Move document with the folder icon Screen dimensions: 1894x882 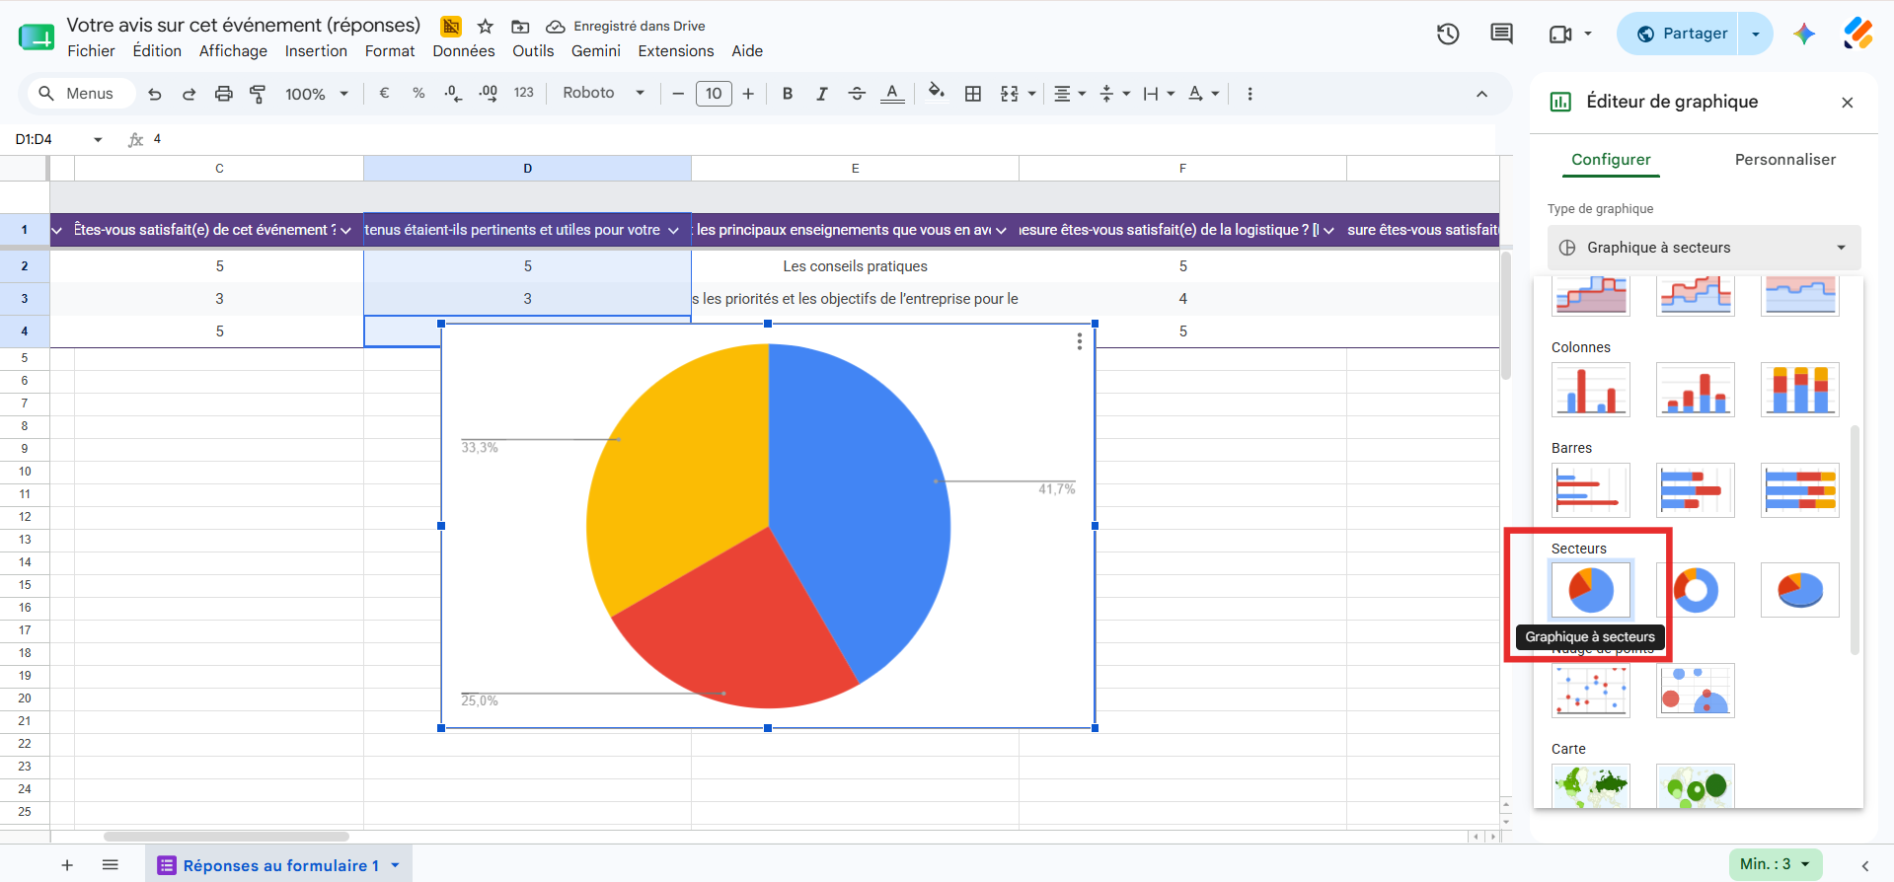coord(520,27)
